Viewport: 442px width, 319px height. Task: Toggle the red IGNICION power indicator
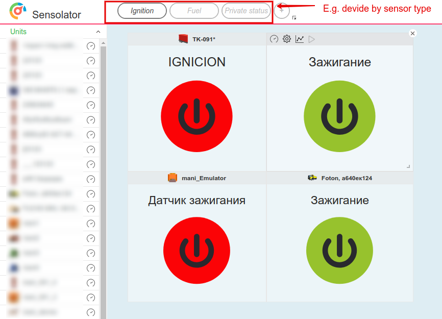tap(197, 116)
